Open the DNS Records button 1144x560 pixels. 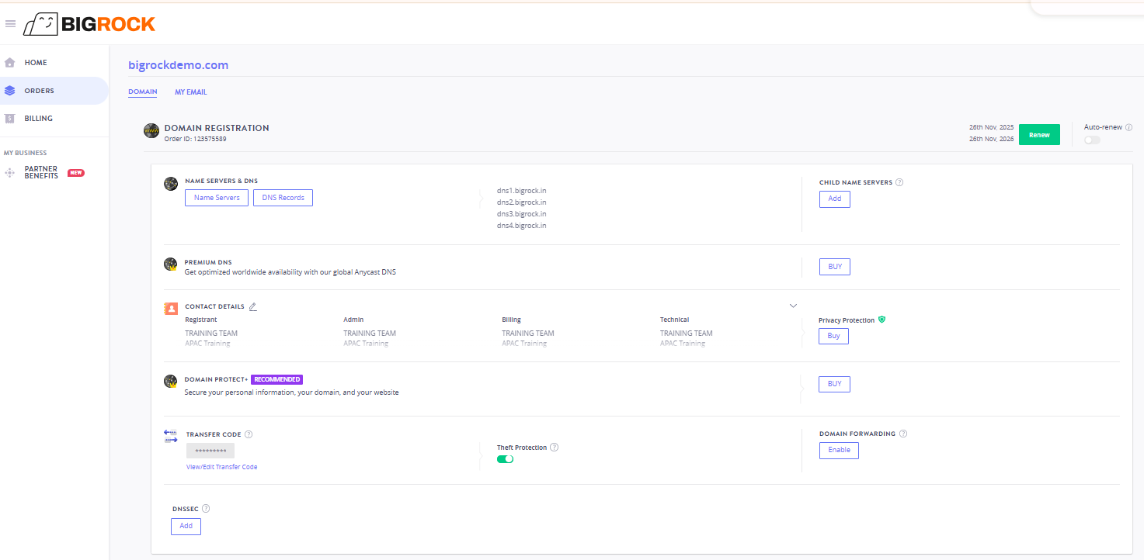[x=283, y=198]
